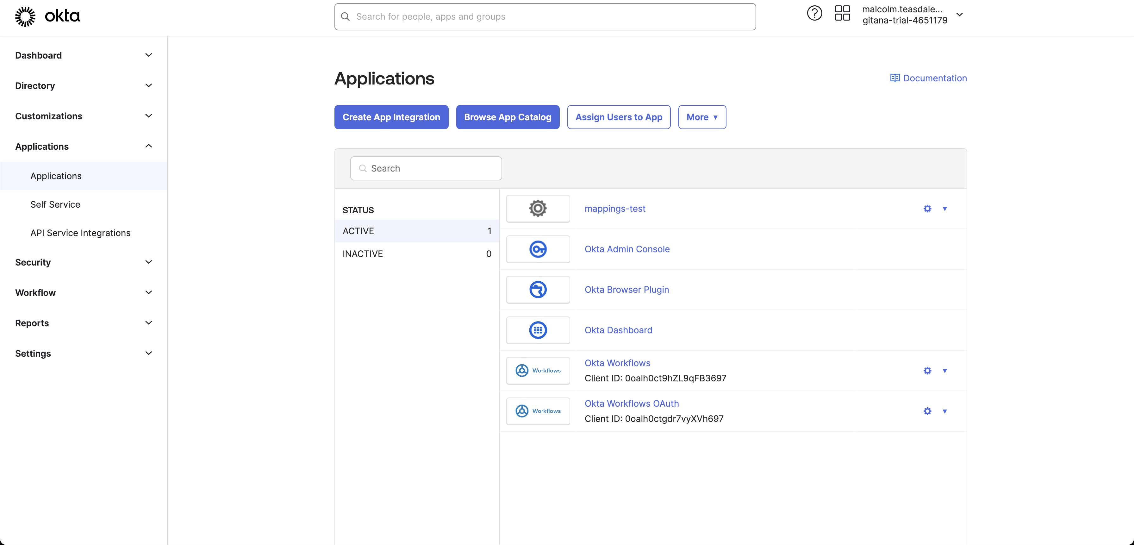Click the malcolm.teasdale account name
The height and width of the screenshot is (545, 1134).
point(902,9)
